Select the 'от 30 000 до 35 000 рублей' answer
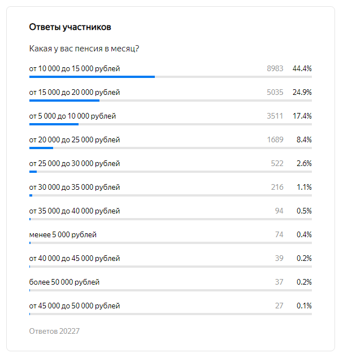Image resolution: width=339 pixels, height=353 pixels. (75, 187)
